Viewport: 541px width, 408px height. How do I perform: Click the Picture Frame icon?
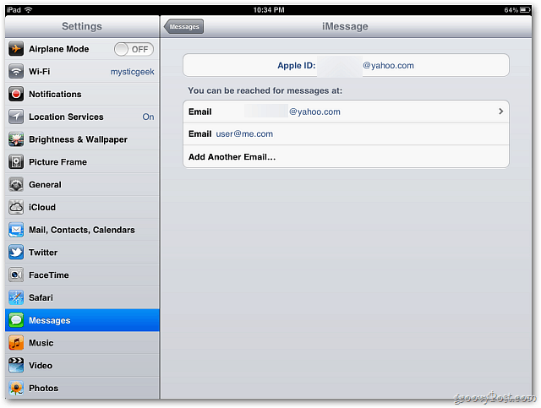point(16,161)
